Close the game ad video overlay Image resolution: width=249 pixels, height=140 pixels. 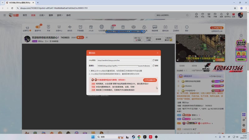[223, 36]
